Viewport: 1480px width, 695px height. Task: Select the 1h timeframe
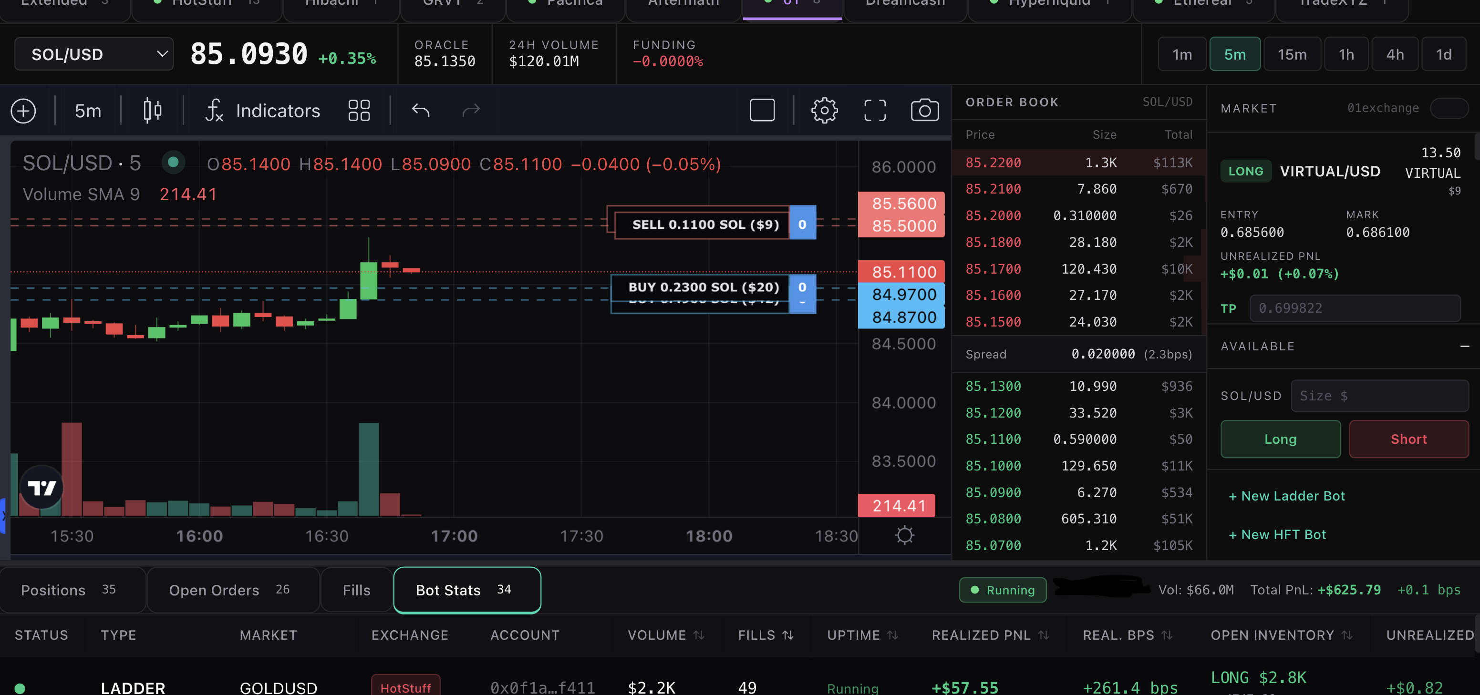click(1346, 54)
